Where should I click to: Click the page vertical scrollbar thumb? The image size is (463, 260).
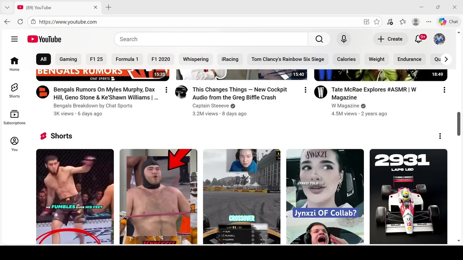click(x=459, y=123)
